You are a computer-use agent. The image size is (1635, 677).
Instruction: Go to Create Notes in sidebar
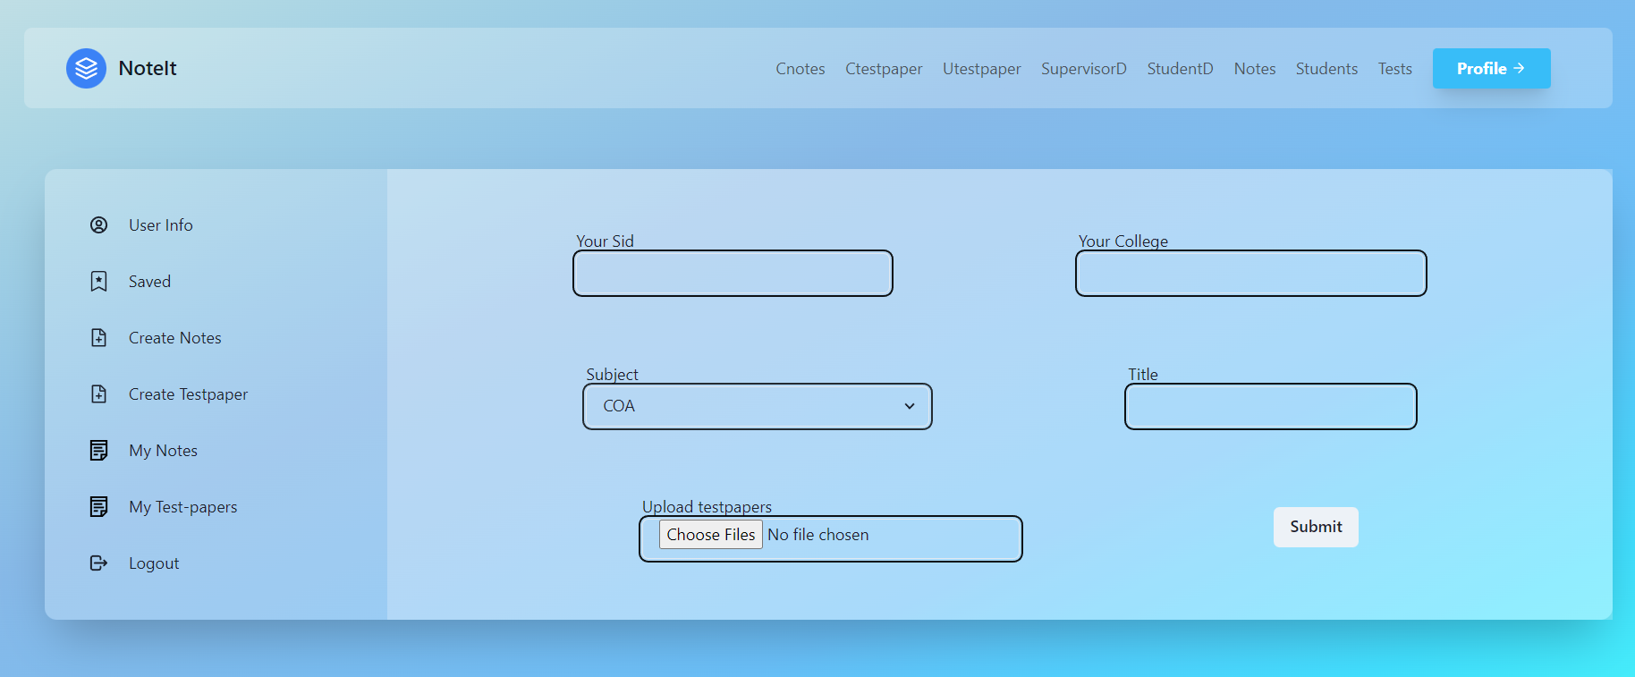(175, 338)
